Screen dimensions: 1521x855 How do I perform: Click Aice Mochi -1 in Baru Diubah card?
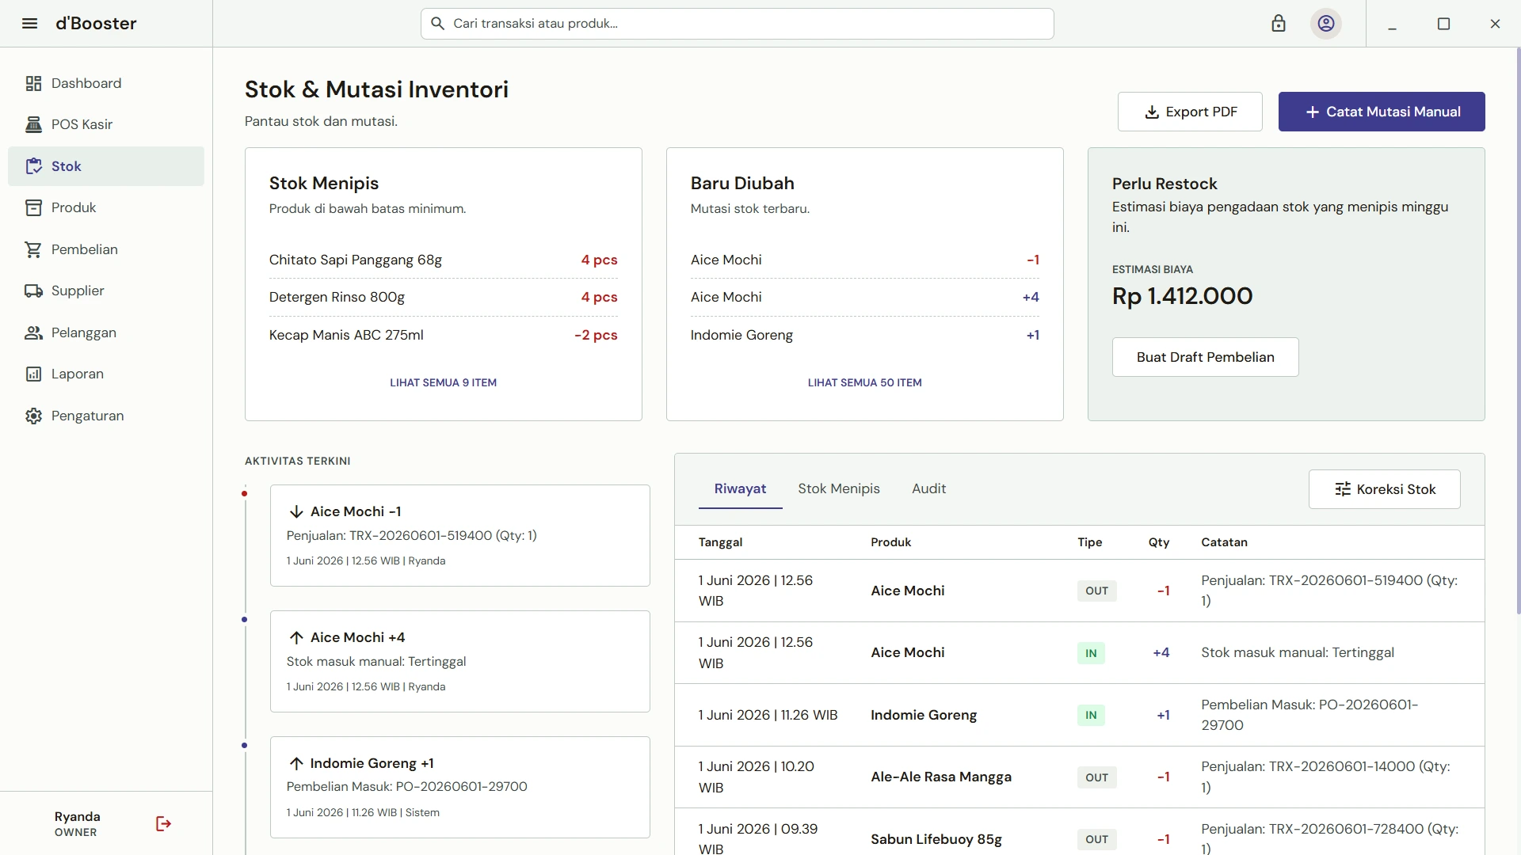pos(864,260)
